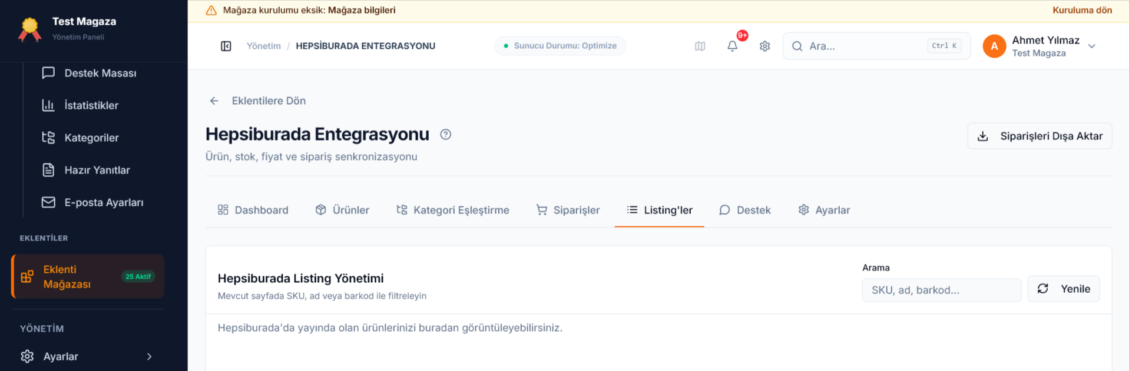The width and height of the screenshot is (1129, 371).
Task: Click the search magnifier icon
Action: pyautogui.click(x=797, y=46)
